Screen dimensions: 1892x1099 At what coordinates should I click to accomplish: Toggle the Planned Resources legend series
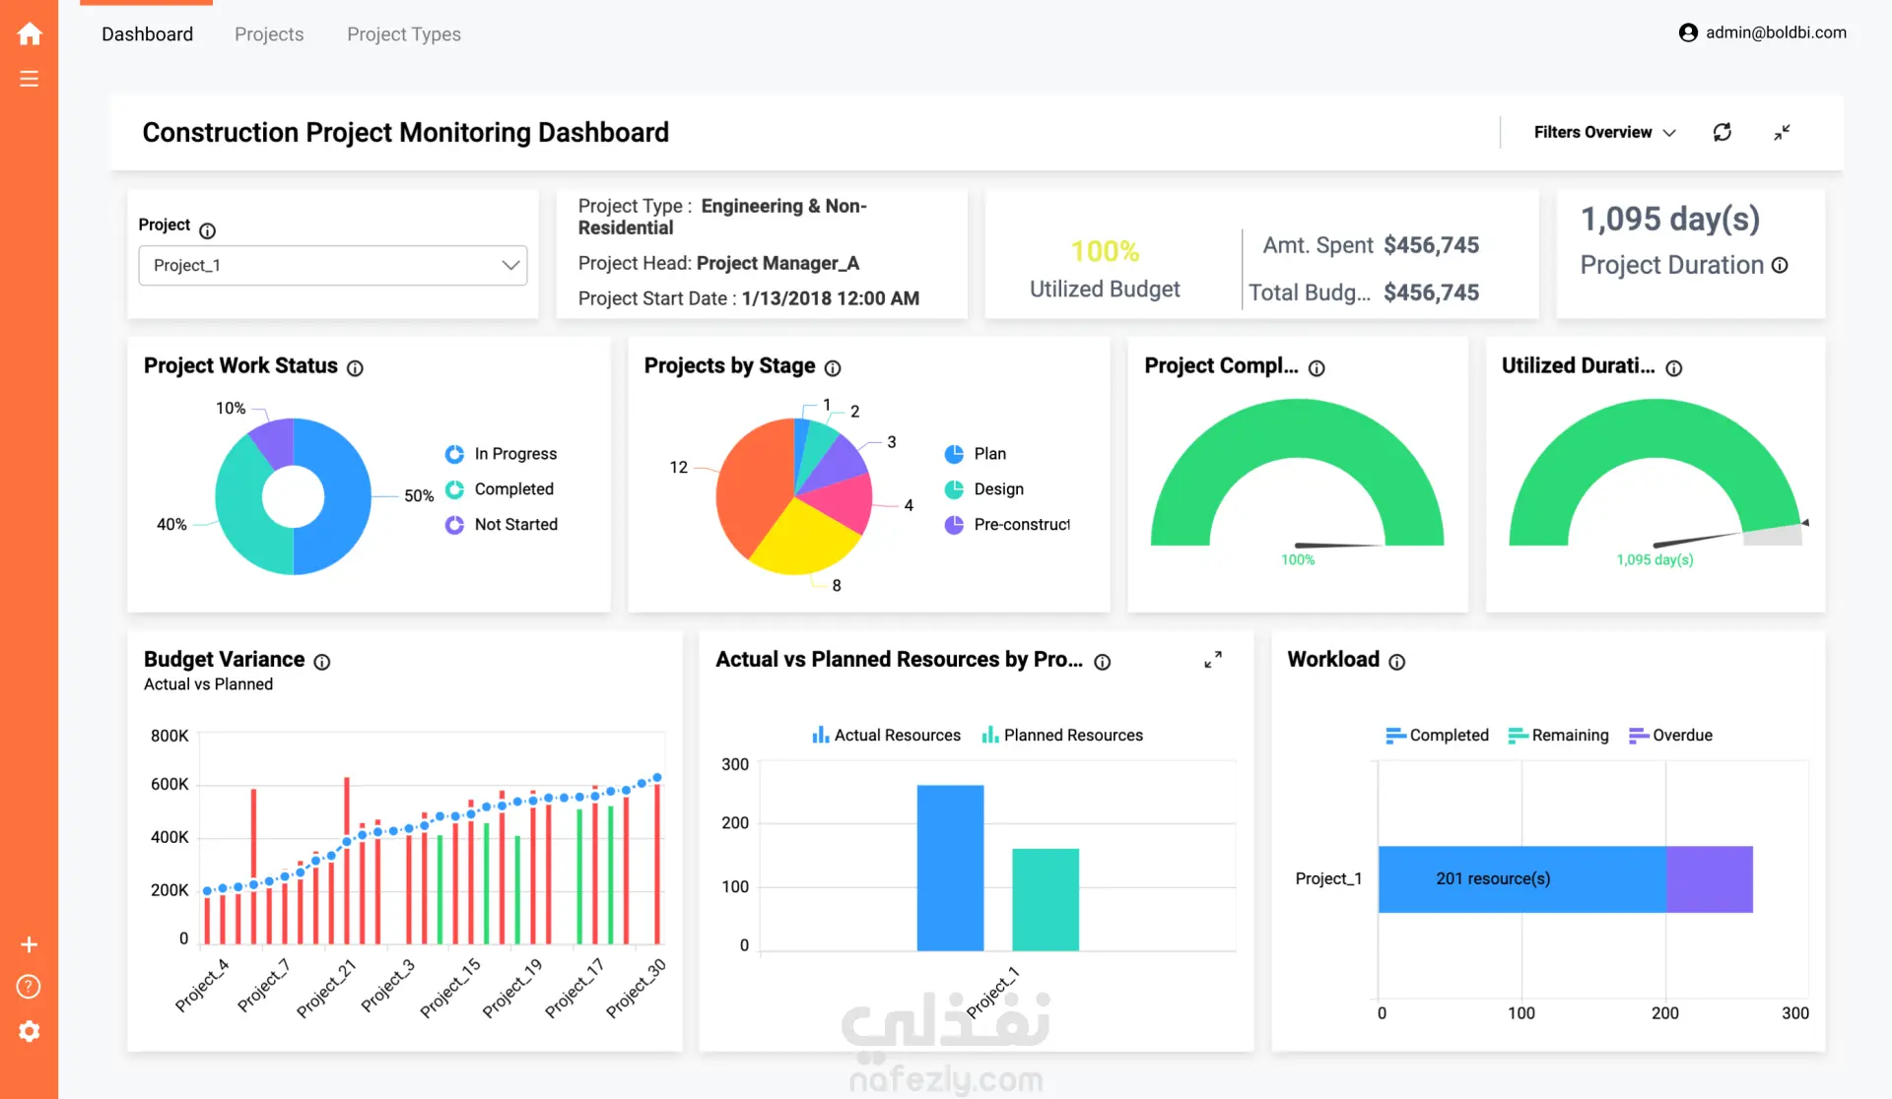pos(1062,735)
